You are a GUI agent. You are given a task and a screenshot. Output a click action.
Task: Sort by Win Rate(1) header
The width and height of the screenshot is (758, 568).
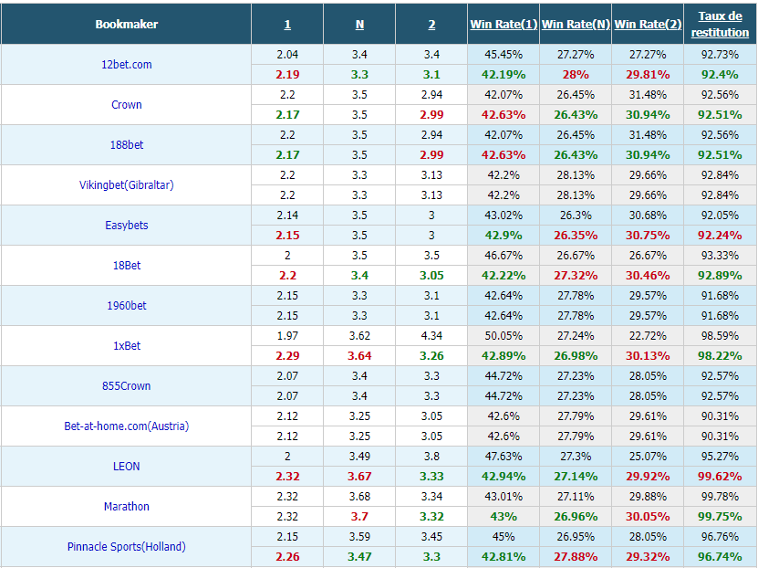click(504, 24)
